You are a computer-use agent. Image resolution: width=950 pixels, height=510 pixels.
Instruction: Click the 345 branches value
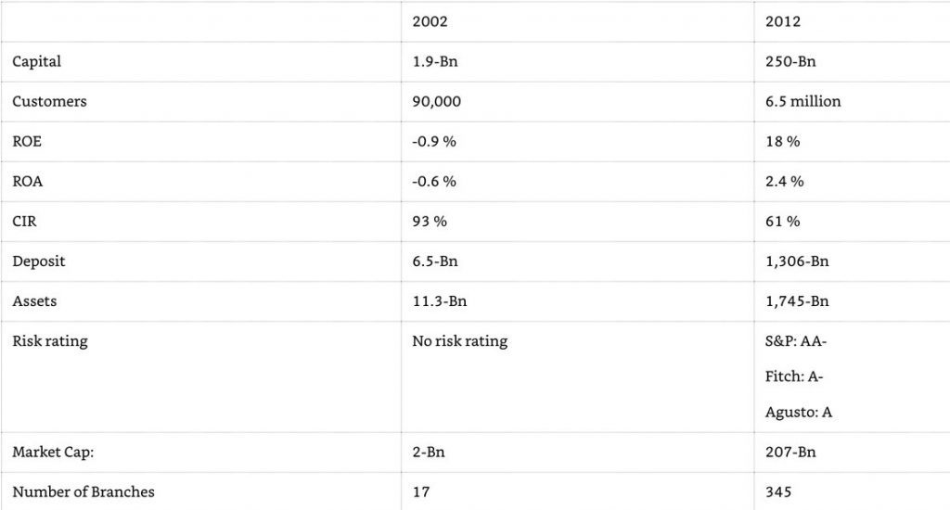(778, 491)
